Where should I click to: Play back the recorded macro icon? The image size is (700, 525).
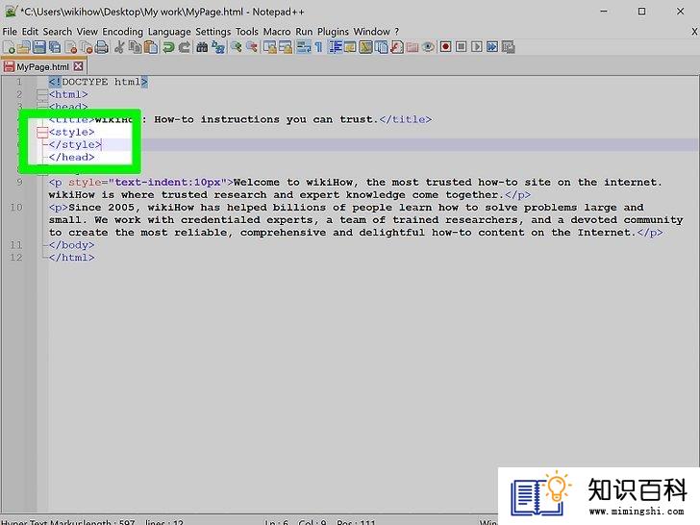pos(477,47)
